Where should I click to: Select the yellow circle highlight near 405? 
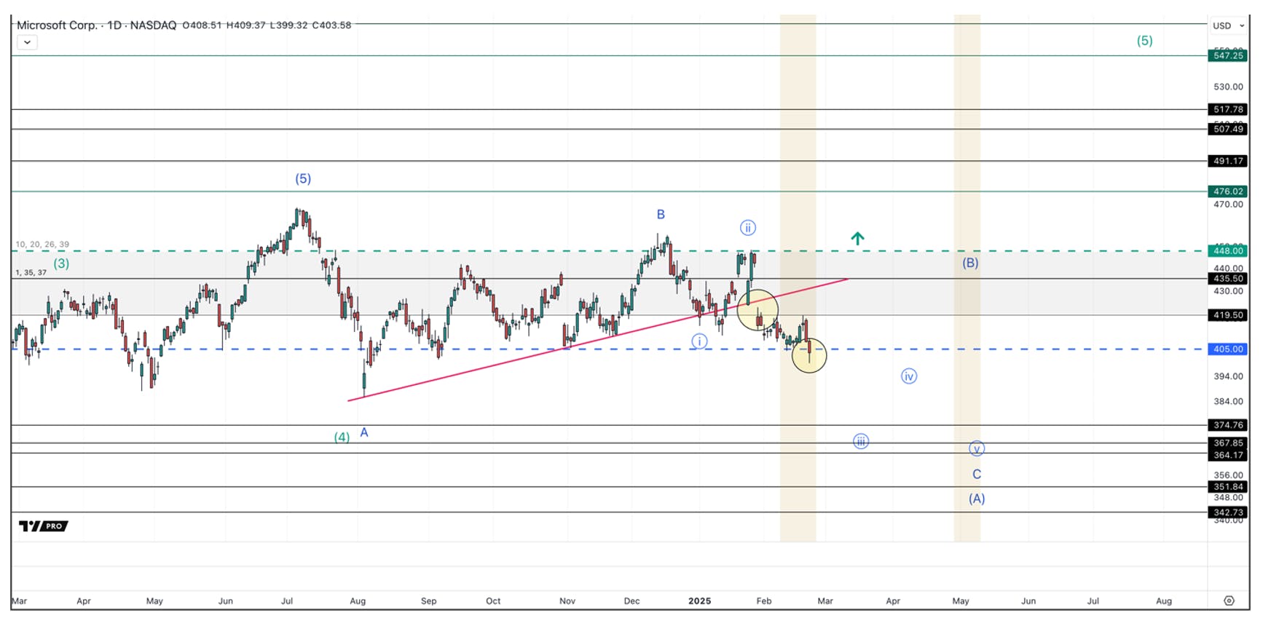tap(809, 355)
